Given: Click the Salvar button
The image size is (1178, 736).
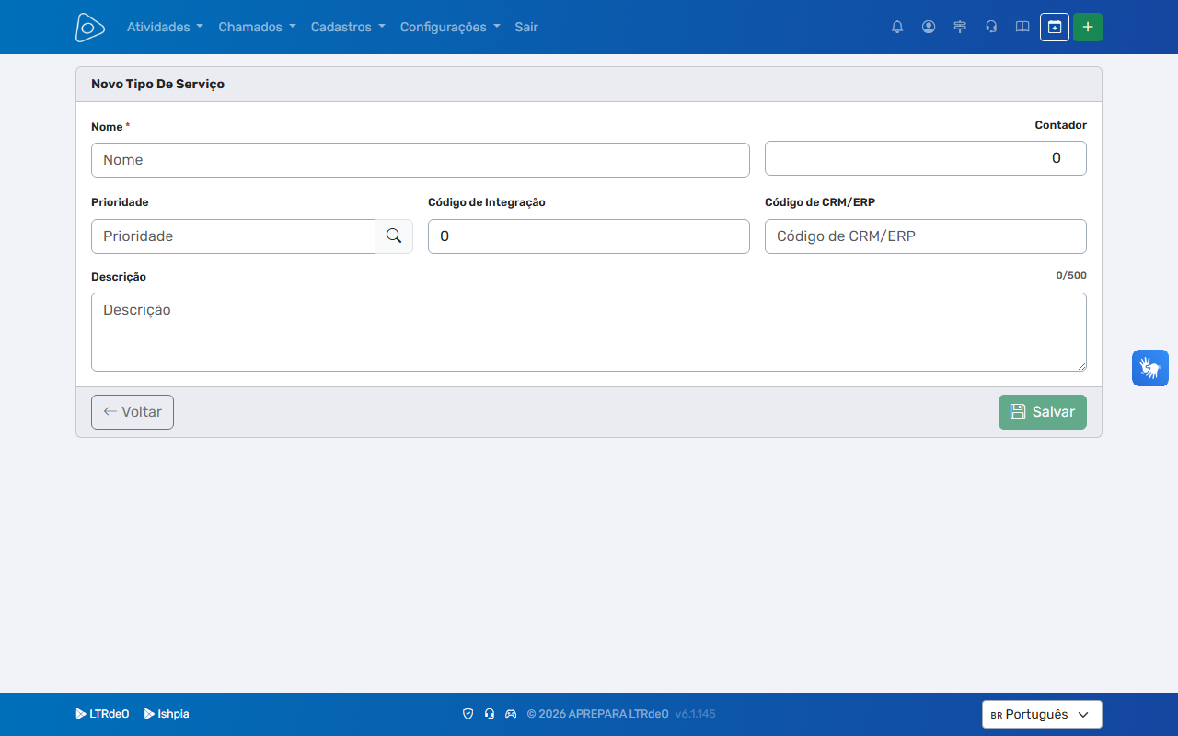Looking at the screenshot, I should (x=1043, y=412).
